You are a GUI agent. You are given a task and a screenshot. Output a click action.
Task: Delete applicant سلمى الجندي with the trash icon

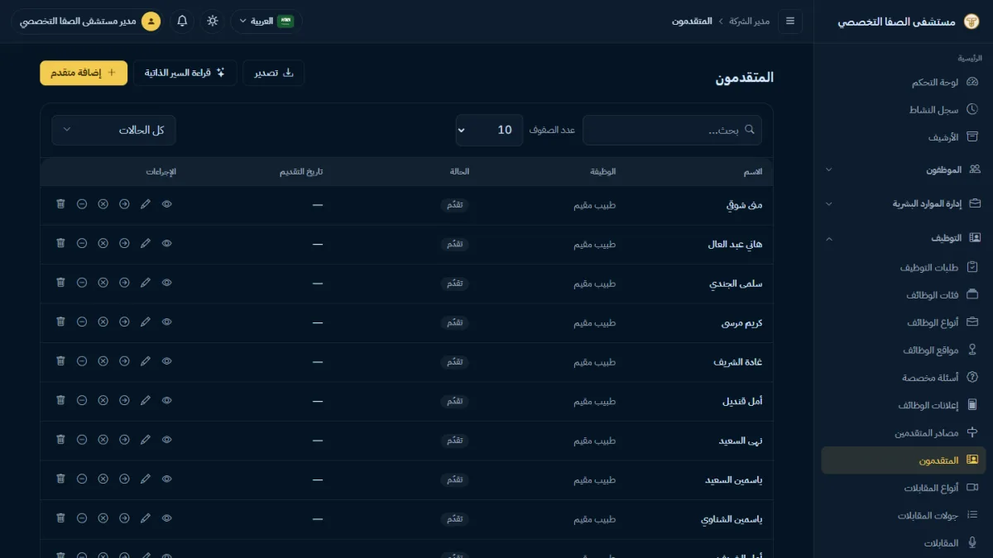(x=60, y=282)
